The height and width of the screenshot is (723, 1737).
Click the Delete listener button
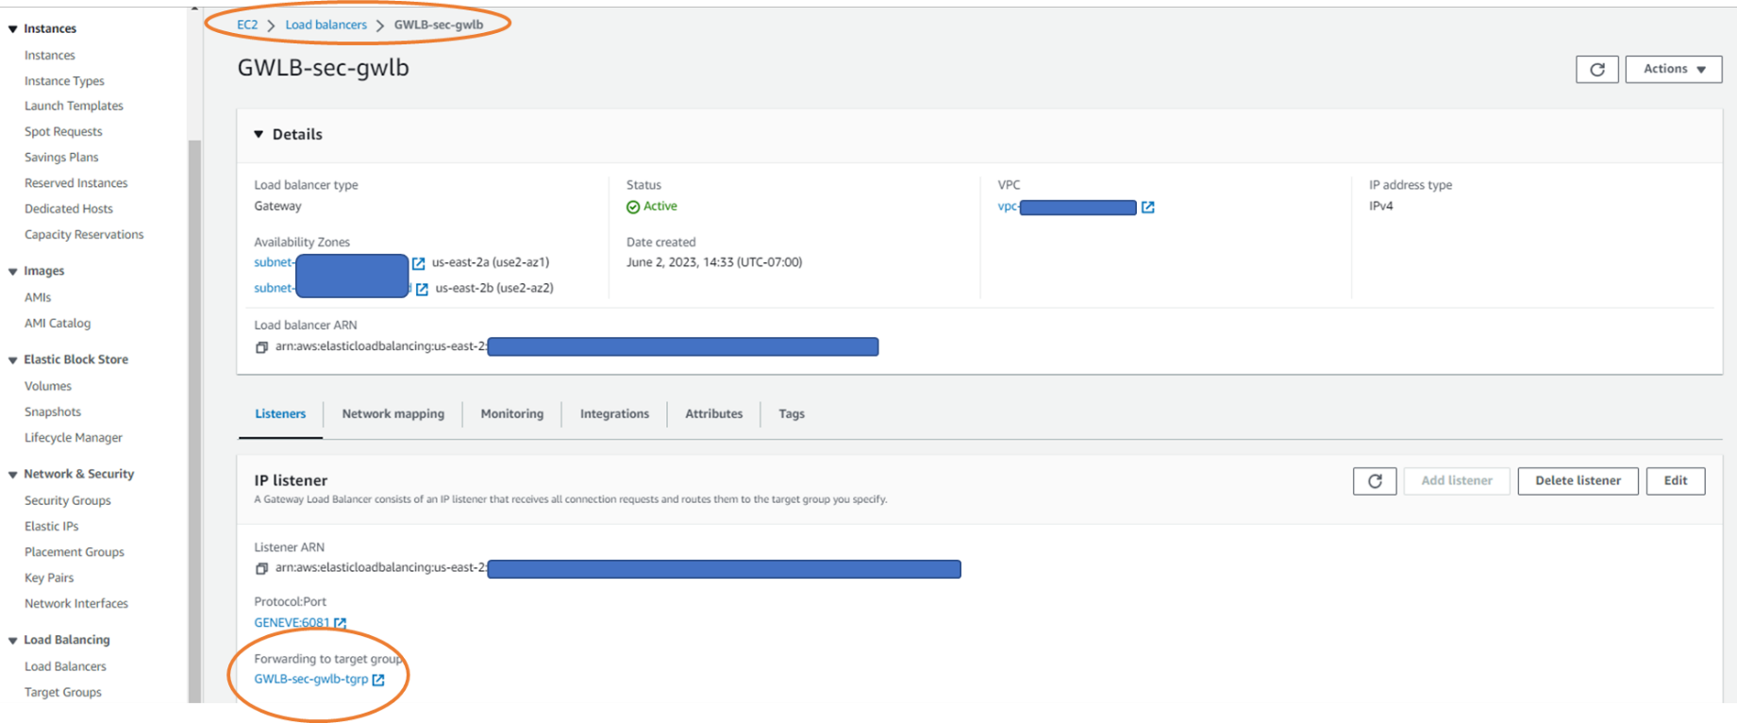(1578, 480)
